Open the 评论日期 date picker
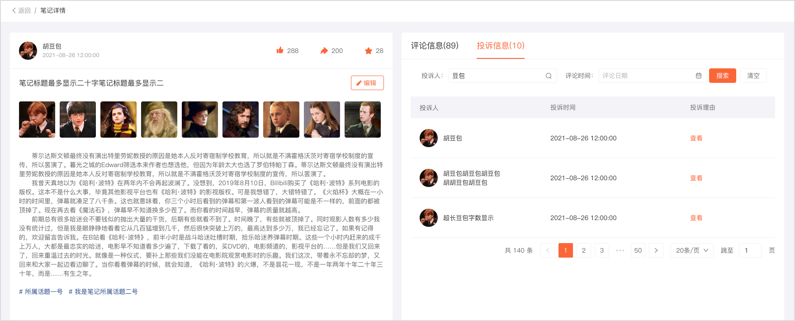 coord(647,76)
